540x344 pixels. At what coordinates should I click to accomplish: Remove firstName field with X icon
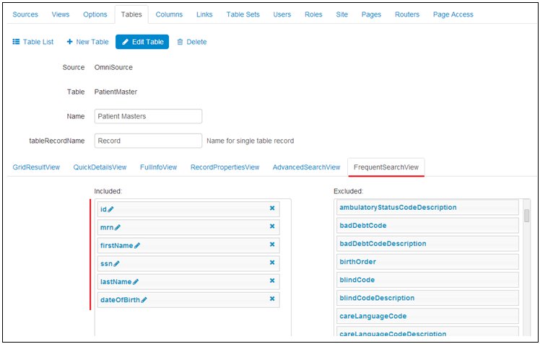(x=272, y=245)
